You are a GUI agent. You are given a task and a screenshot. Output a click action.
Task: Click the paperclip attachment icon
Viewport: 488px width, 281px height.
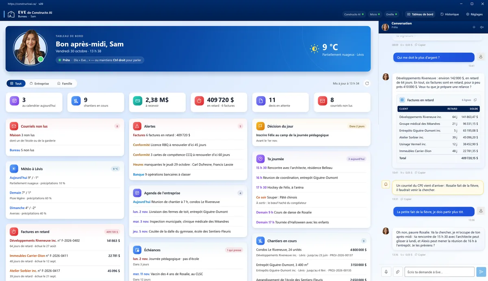pos(397,272)
